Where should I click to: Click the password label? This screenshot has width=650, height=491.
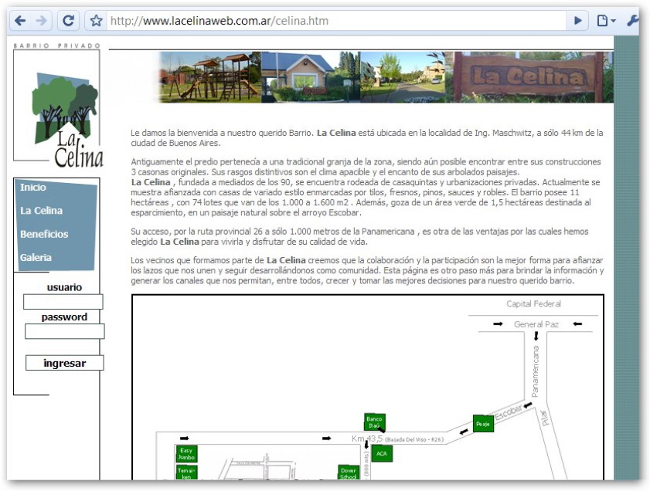click(64, 317)
